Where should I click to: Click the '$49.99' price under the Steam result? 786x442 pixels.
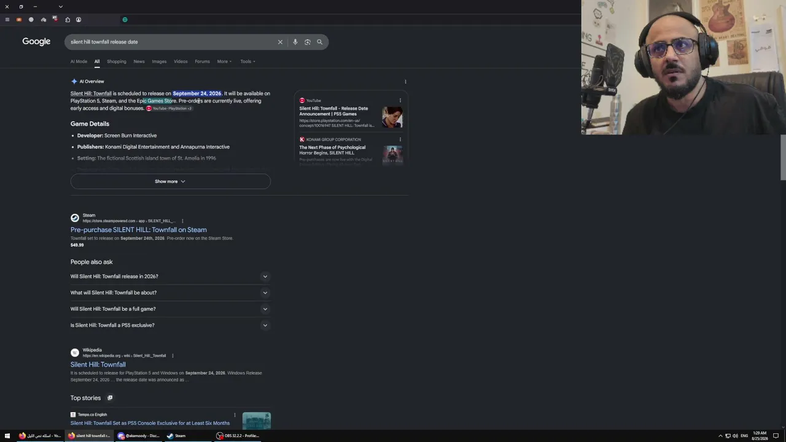coord(77,245)
